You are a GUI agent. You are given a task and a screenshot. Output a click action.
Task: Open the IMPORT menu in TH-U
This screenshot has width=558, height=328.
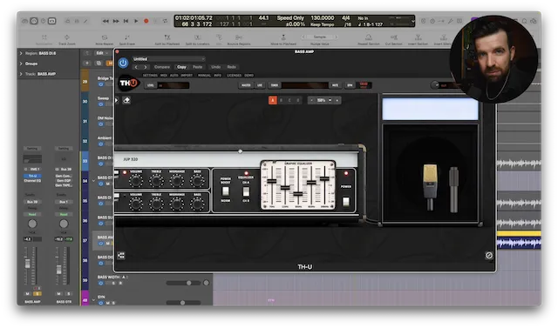tap(187, 75)
